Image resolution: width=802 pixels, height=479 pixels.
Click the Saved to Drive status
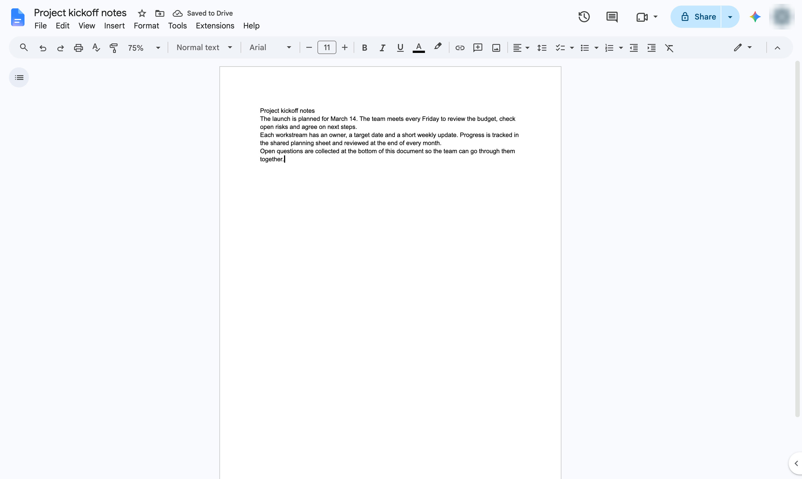(x=203, y=13)
